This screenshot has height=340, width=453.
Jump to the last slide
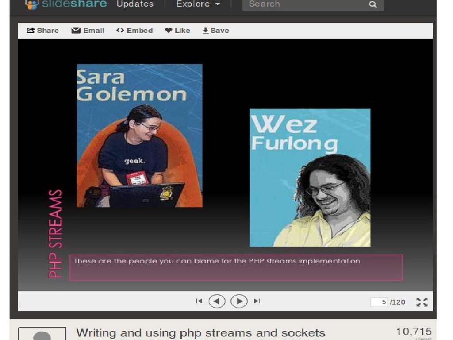257,301
